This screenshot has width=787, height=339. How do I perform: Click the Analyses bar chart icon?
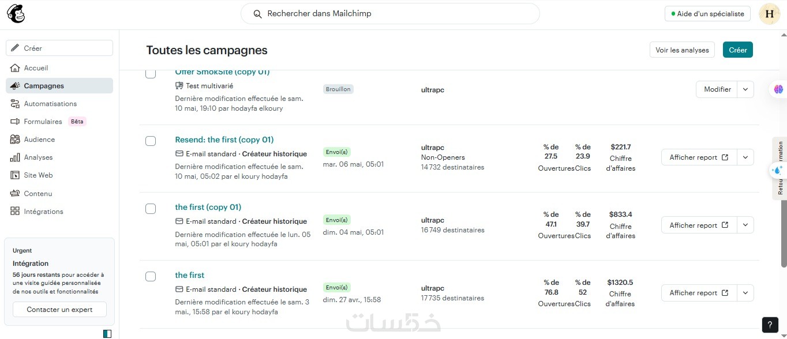15,157
